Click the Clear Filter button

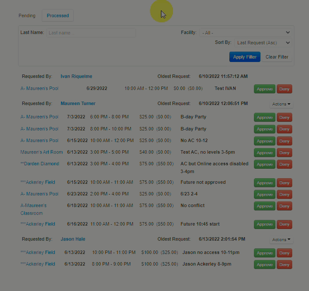tap(277, 57)
